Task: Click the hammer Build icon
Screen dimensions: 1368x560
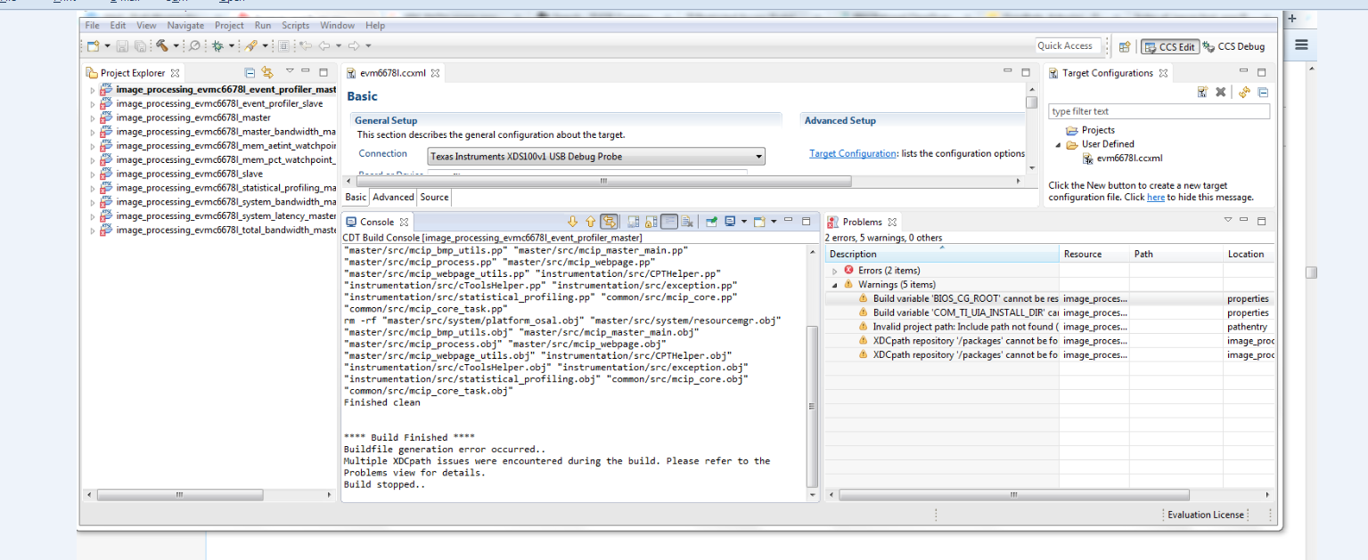Action: [x=162, y=45]
